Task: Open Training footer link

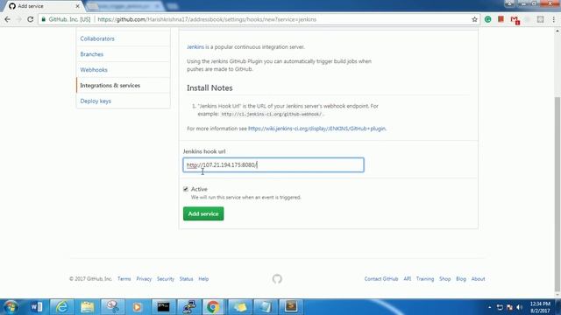Action: pyautogui.click(x=425, y=279)
